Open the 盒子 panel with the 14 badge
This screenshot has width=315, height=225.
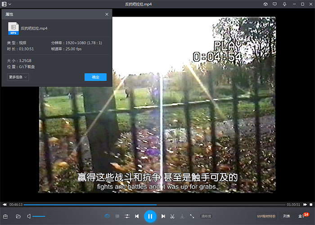(302, 216)
